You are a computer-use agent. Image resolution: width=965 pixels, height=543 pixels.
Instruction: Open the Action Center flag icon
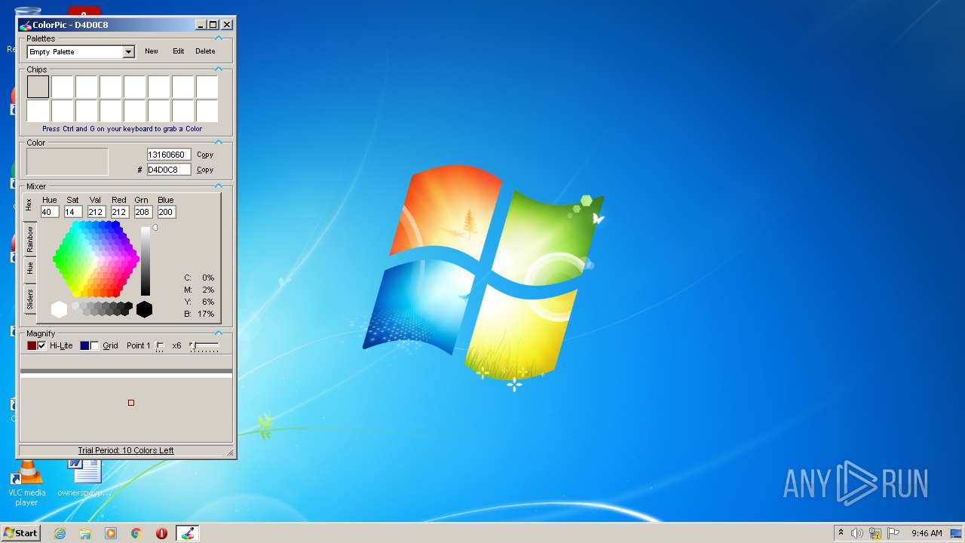point(893,533)
